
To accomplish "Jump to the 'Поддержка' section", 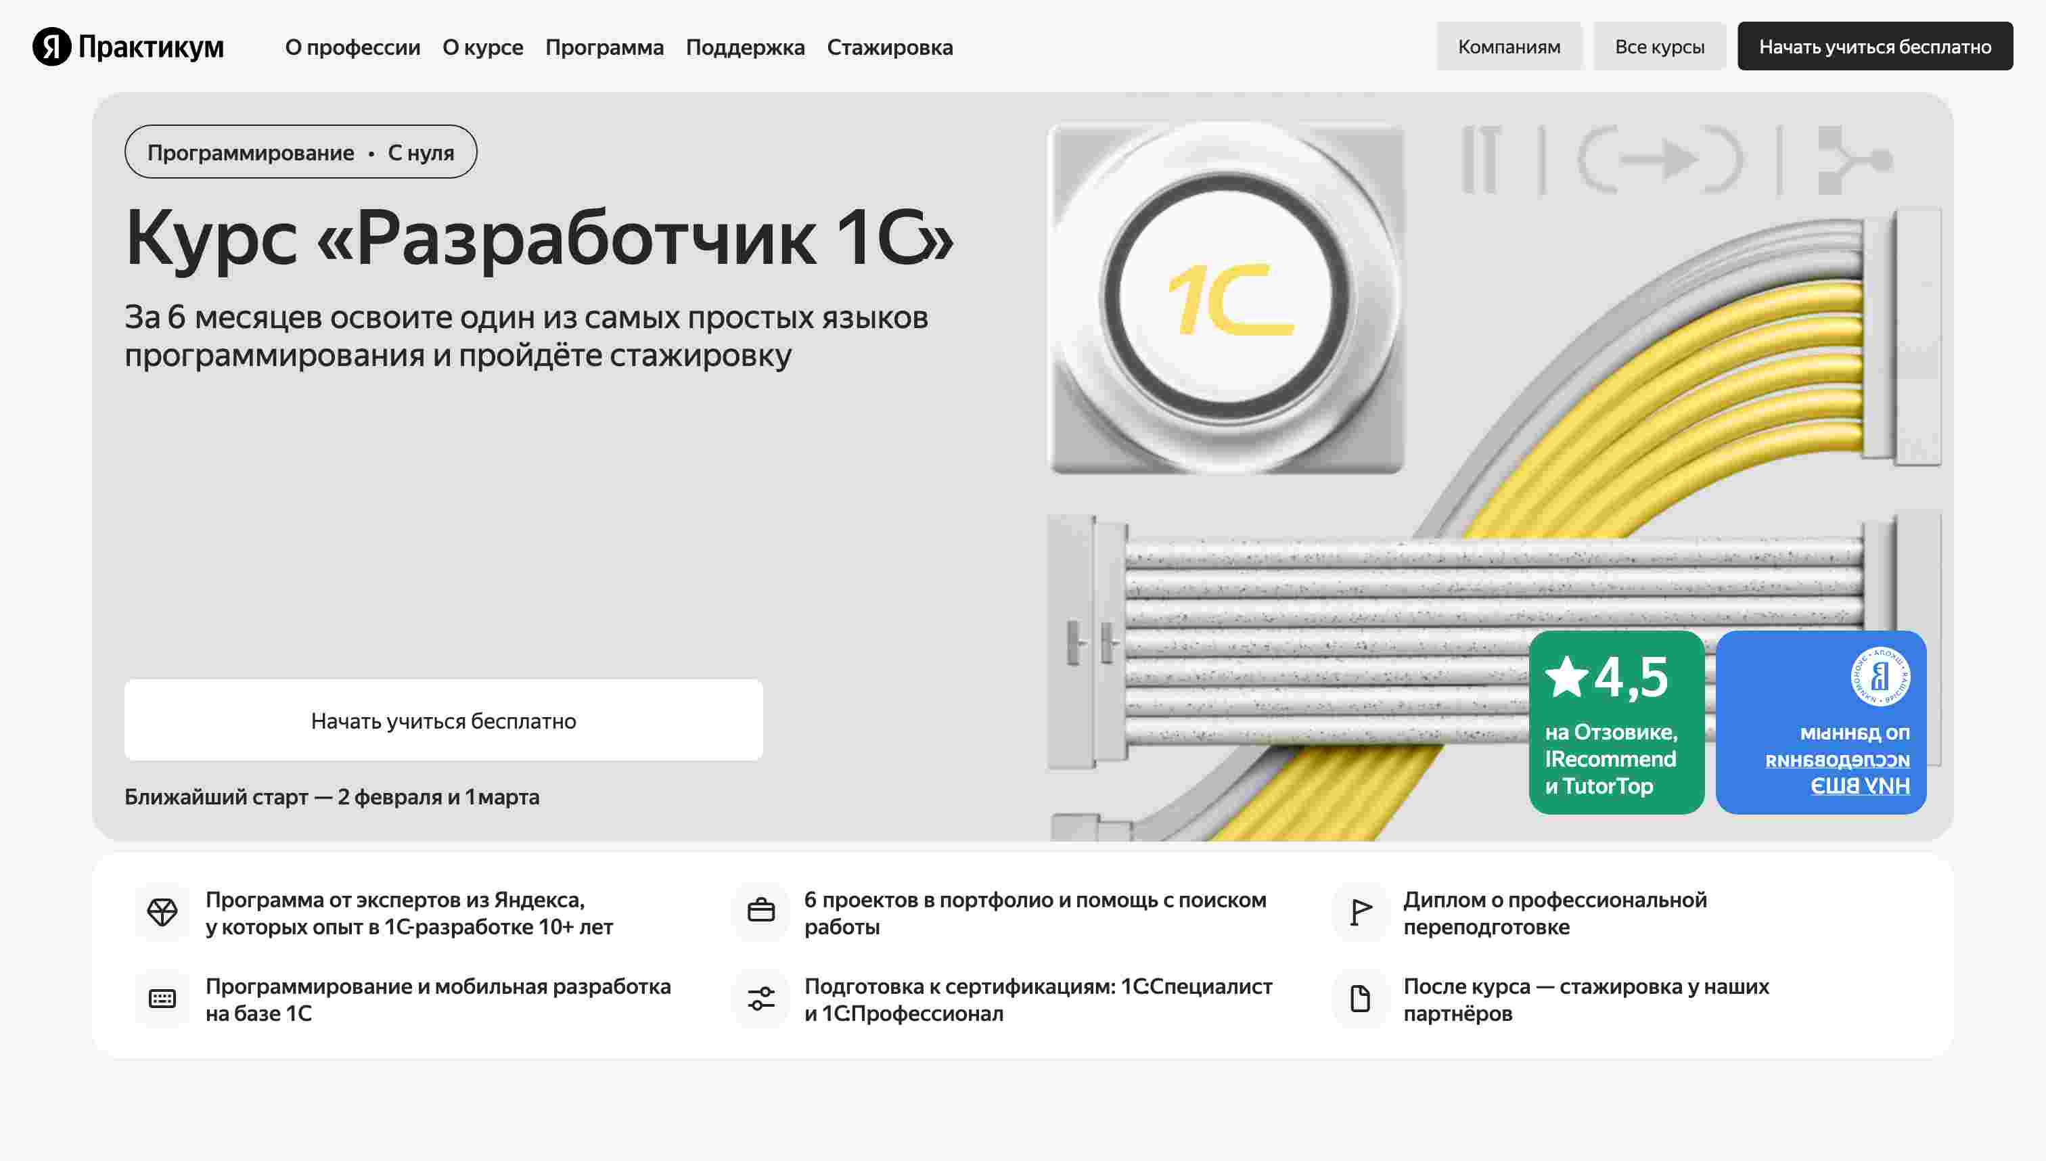I will tap(745, 47).
